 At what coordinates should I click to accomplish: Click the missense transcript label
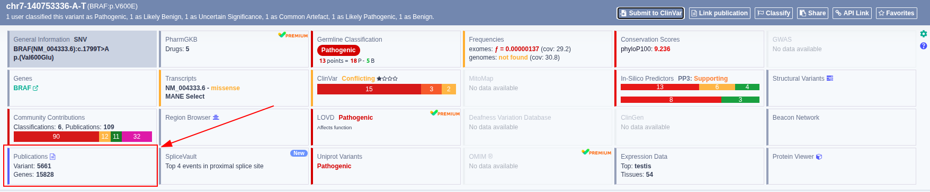[226, 88]
